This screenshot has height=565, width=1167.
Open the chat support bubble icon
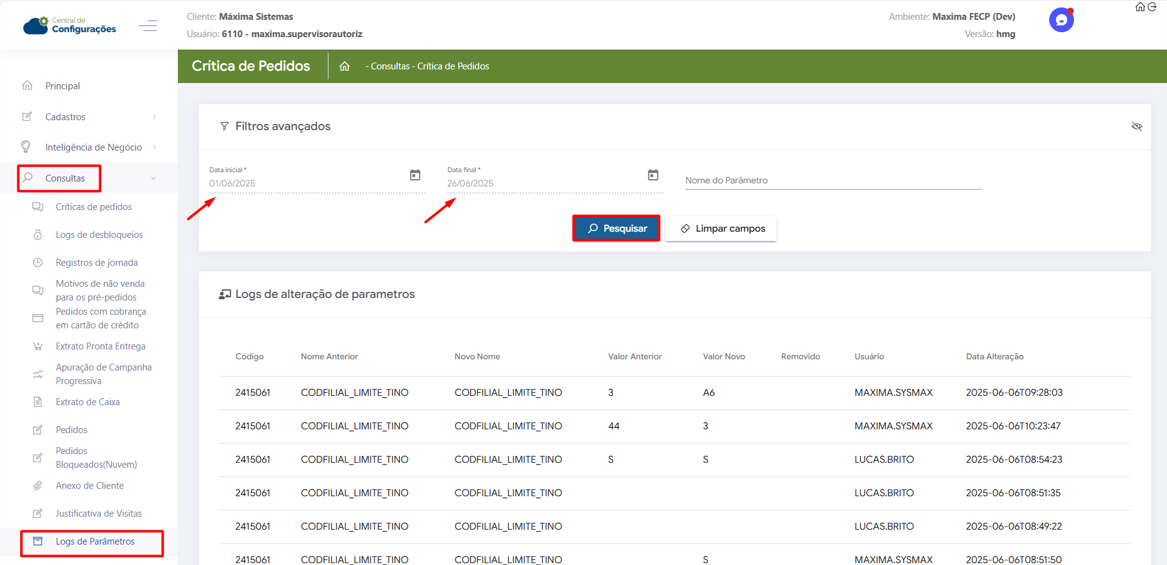click(1061, 20)
